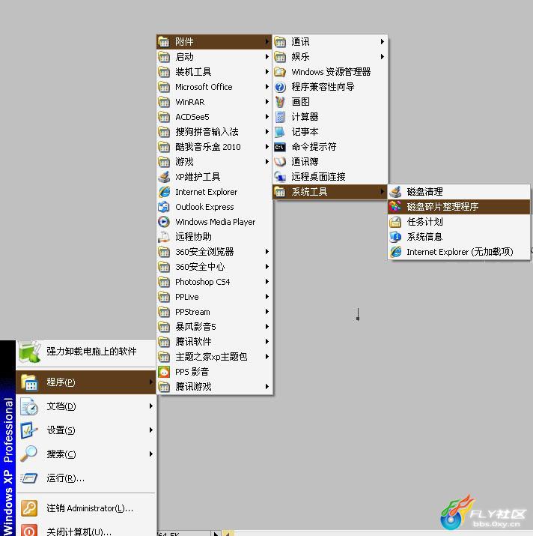The width and height of the screenshot is (533, 536).
Task: Expand 娱乐 submenu arrow
Action: [x=383, y=57]
